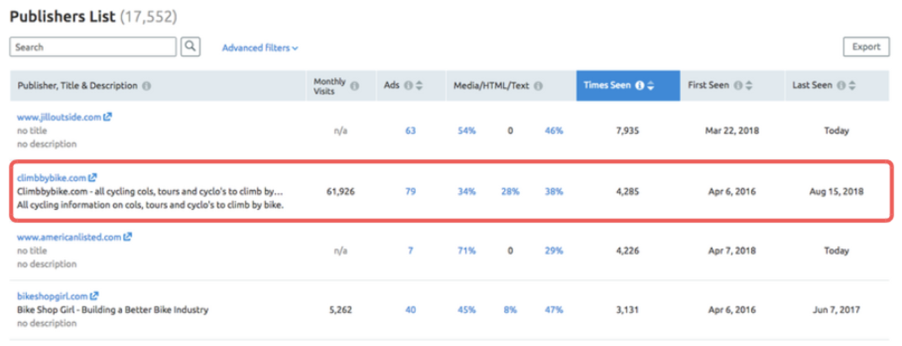Click 45% media share for bikeshopgirl
The image size is (902, 346).
[x=467, y=310]
